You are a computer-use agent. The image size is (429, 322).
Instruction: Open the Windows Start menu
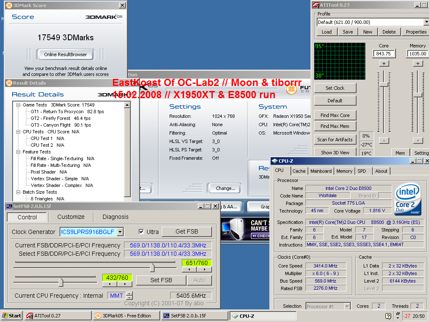[11, 316]
